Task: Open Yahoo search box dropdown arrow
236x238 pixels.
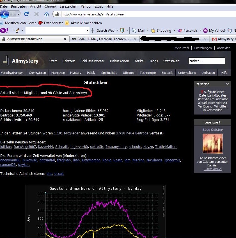Action: coord(88,31)
